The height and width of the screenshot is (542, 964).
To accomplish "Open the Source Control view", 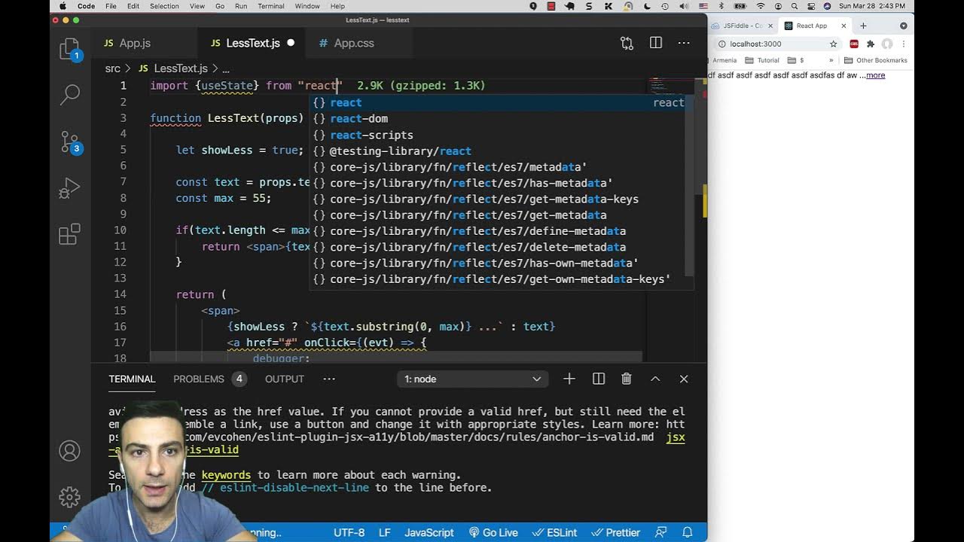I will (x=69, y=141).
